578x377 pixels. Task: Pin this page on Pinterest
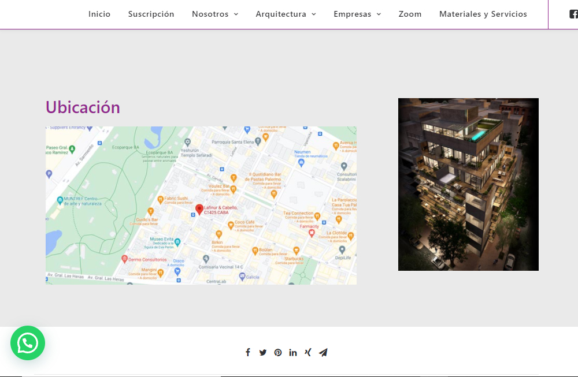coord(278,352)
